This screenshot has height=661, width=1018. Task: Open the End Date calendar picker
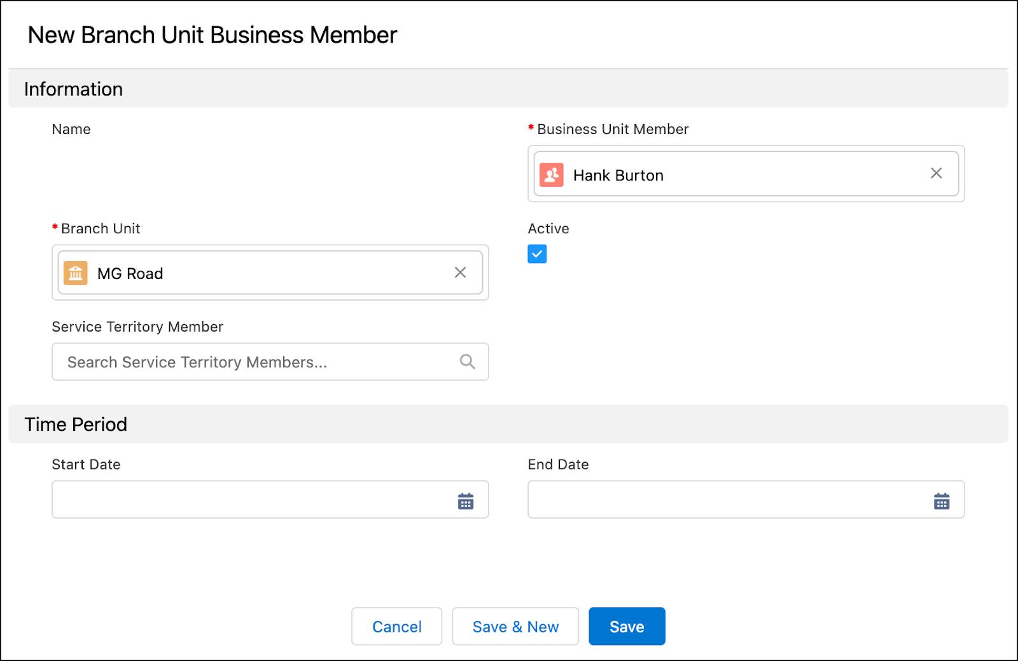942,501
